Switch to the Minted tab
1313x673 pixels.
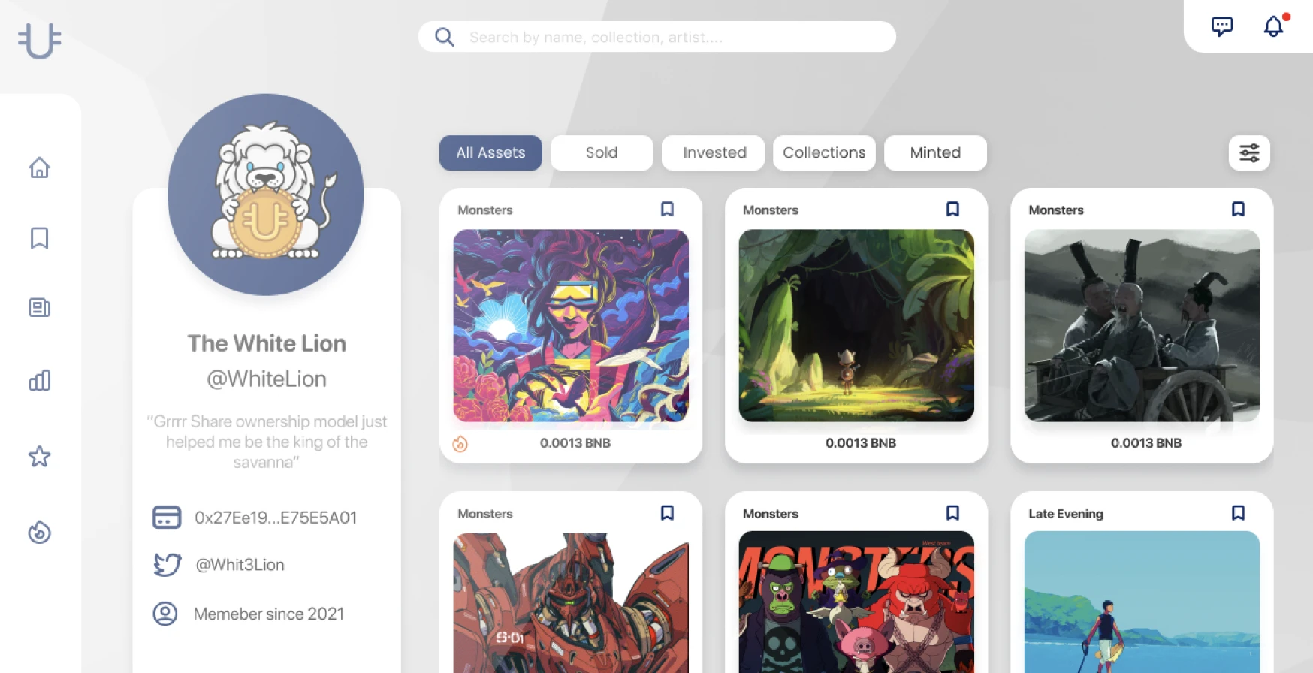(x=935, y=152)
